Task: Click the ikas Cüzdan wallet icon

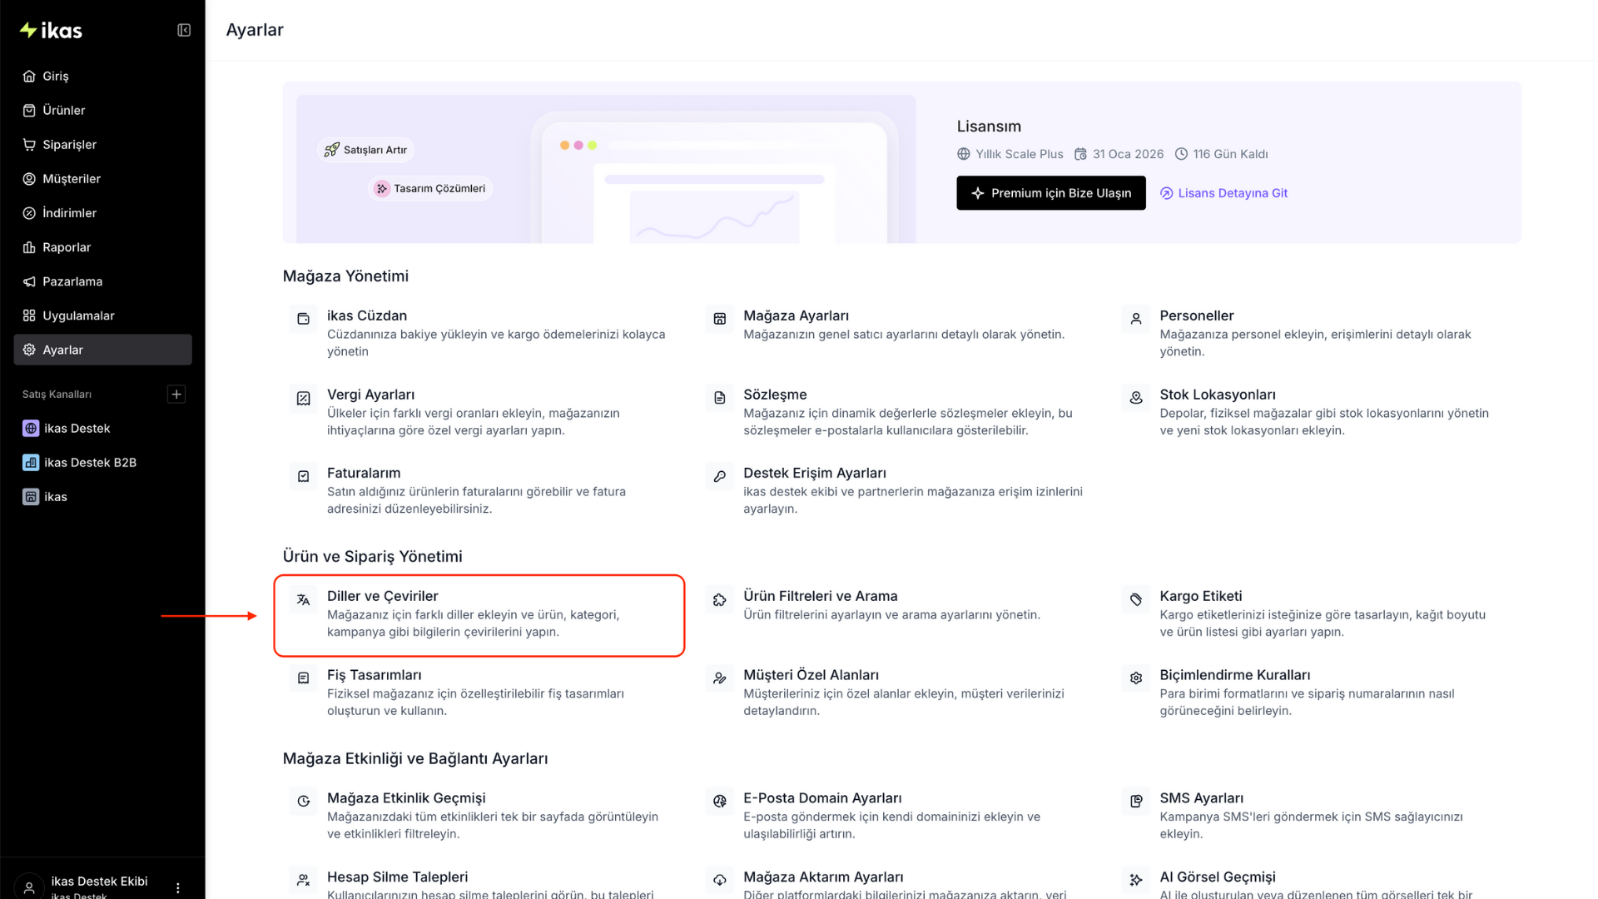Action: 304,319
